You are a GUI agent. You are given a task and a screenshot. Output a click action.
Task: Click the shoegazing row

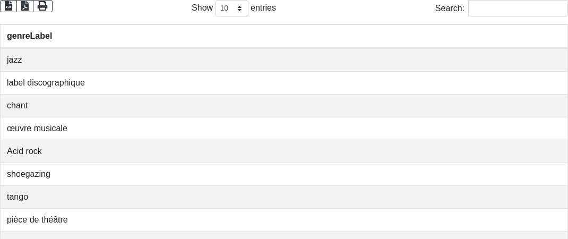coord(284,174)
